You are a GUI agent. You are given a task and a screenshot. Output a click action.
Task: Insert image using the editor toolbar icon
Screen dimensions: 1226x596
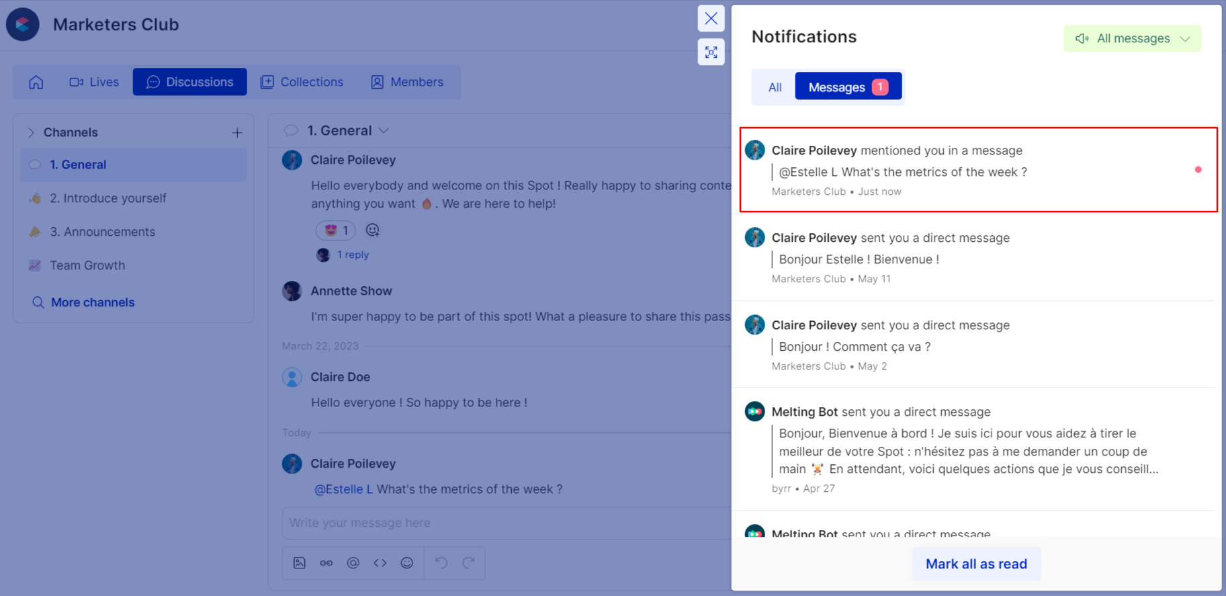pyautogui.click(x=300, y=563)
